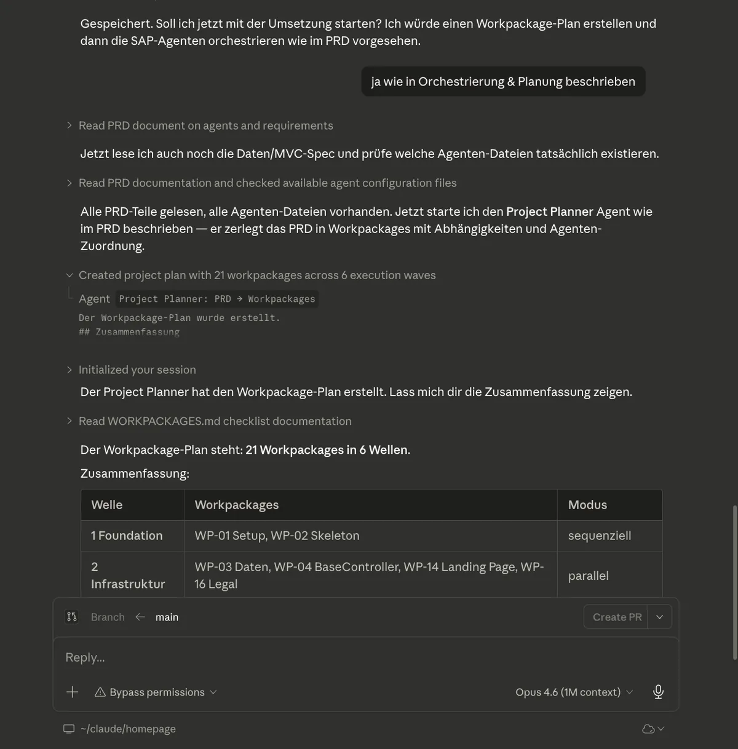Image resolution: width=738 pixels, height=749 pixels.
Task: Click the git branch icon in the footer
Action: [72, 616]
